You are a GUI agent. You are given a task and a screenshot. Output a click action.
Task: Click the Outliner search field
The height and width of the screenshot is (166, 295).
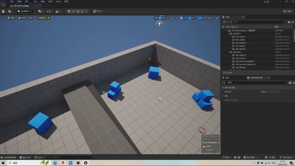point(254,22)
